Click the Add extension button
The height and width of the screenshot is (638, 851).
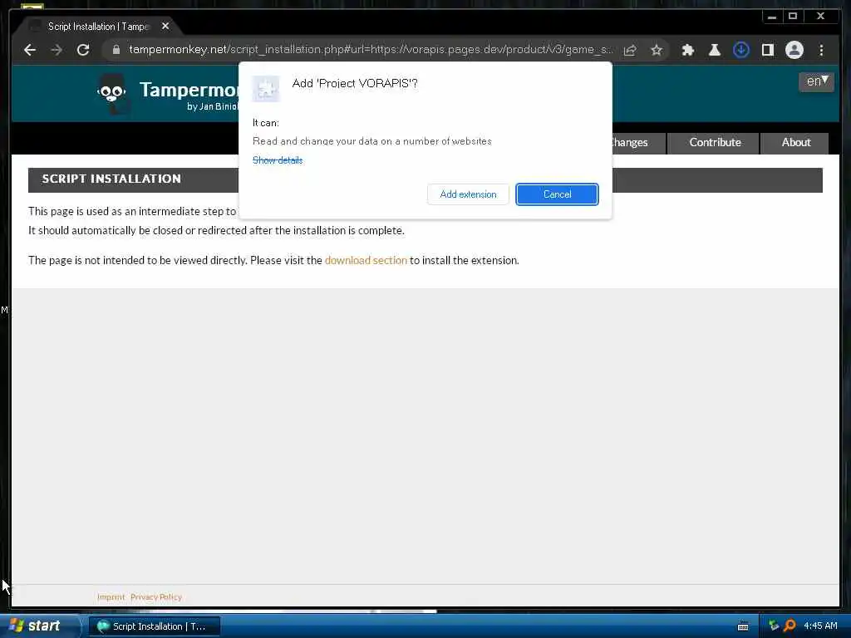pyautogui.click(x=468, y=194)
